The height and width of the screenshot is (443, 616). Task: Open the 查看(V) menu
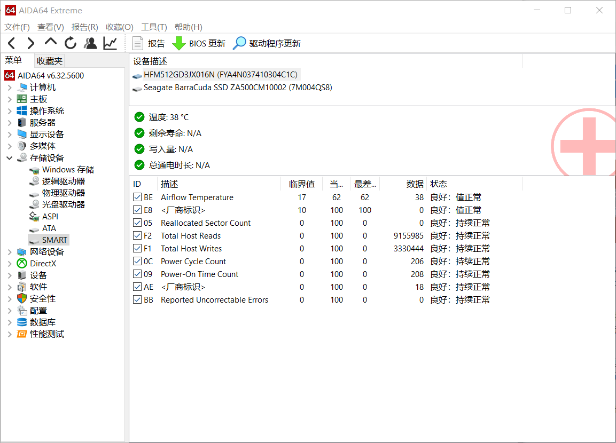(x=50, y=27)
